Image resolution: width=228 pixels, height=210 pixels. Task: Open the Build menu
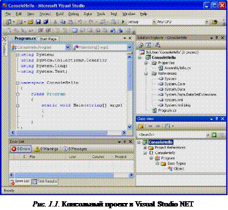pos(59,14)
